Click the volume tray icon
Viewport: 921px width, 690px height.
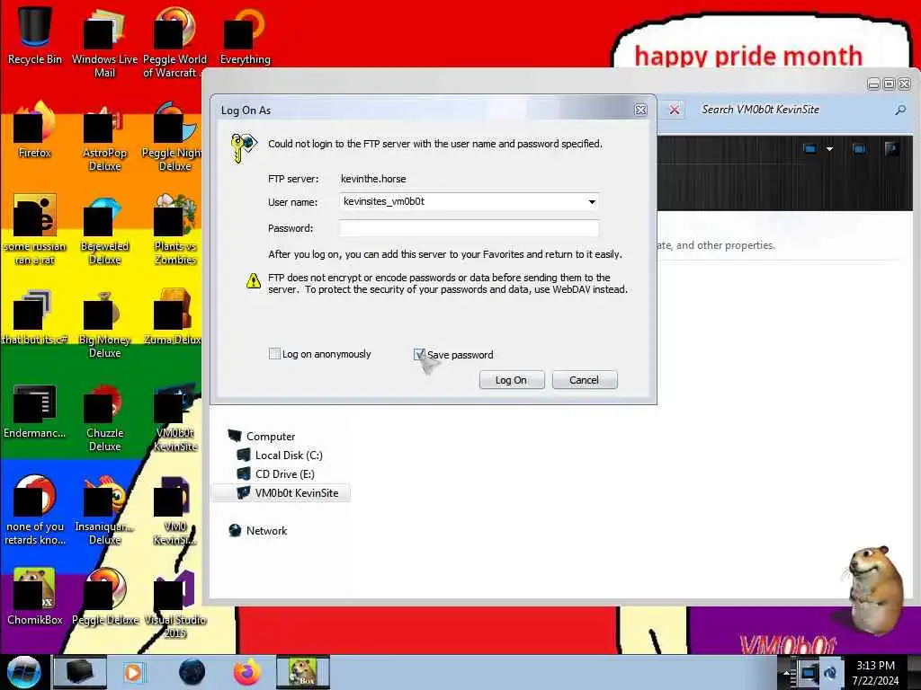click(x=830, y=672)
